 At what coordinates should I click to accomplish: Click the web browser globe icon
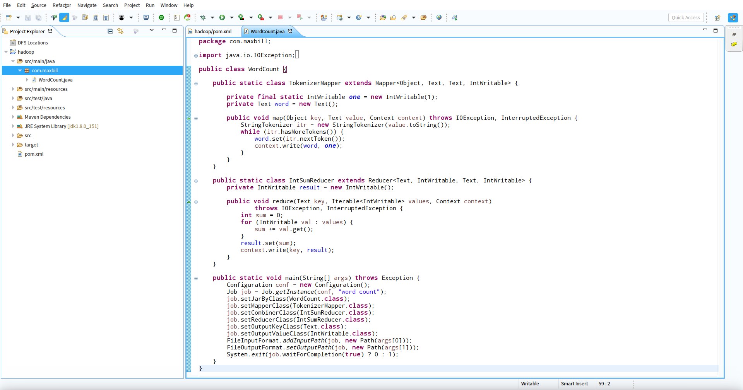tap(439, 17)
